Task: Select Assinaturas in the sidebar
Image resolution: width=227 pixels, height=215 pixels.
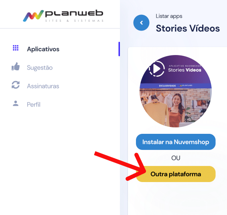Action: pos(43,86)
